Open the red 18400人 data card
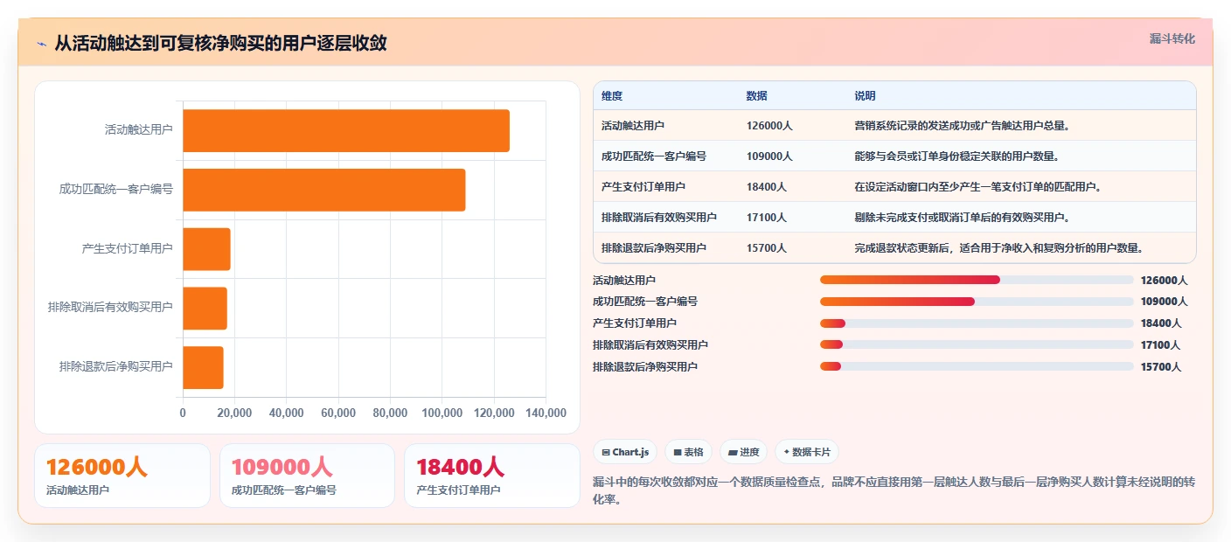This screenshot has width=1231, height=542. click(x=492, y=476)
